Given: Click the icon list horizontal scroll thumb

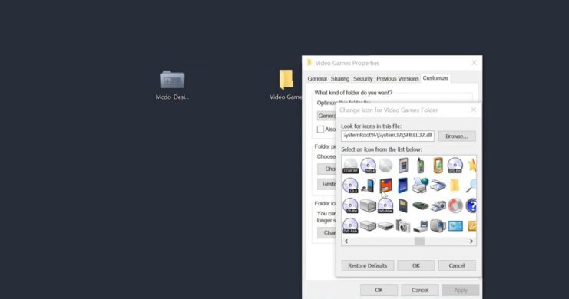Looking at the screenshot, I should coord(419,242).
